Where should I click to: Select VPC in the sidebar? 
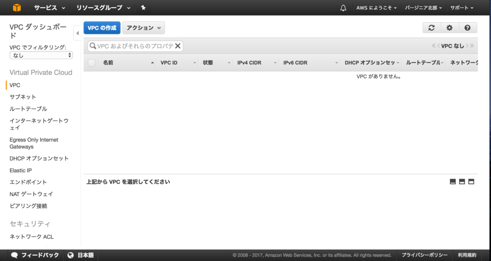(15, 85)
